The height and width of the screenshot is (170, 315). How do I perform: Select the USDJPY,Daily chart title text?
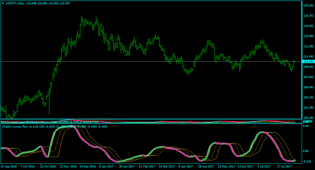pyautogui.click(x=15, y=3)
